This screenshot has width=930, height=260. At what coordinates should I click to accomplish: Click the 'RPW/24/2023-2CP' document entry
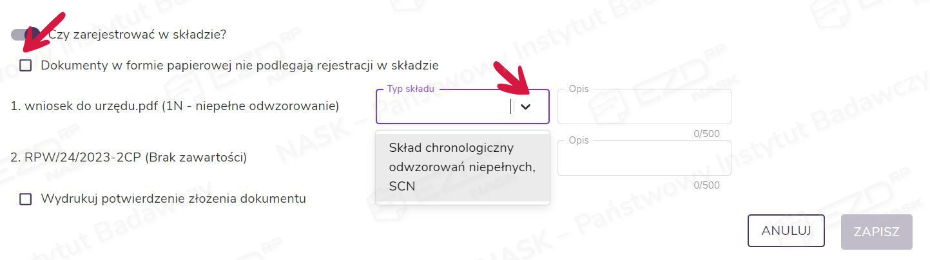[129, 156]
